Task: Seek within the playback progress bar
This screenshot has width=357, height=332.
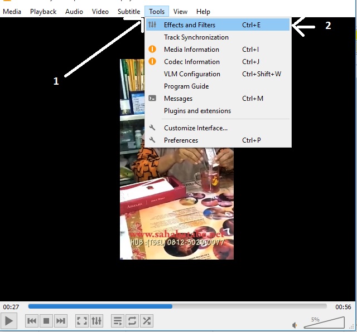Action: coord(177,306)
